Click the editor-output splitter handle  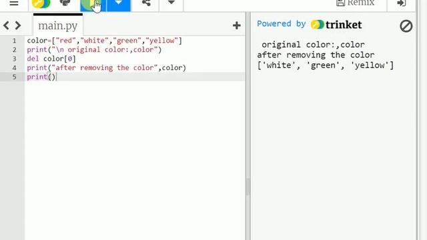click(248, 187)
